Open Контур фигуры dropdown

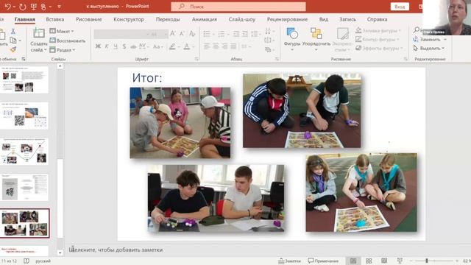pos(378,39)
